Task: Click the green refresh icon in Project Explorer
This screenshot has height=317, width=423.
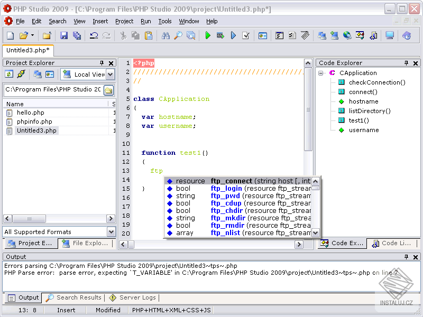Action: click(x=9, y=74)
